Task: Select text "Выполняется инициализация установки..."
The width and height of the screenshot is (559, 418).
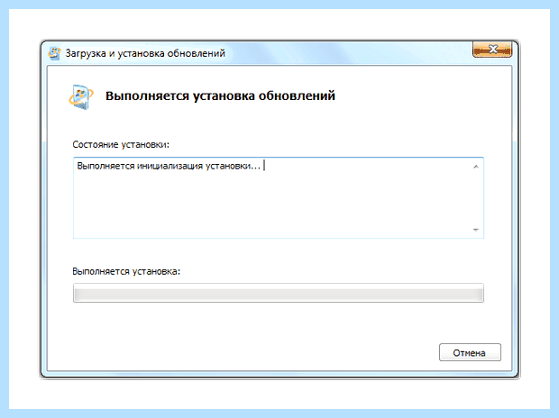Action: 169,166
